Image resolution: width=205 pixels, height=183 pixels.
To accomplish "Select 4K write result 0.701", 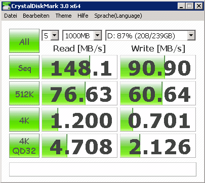I will coord(158,119).
